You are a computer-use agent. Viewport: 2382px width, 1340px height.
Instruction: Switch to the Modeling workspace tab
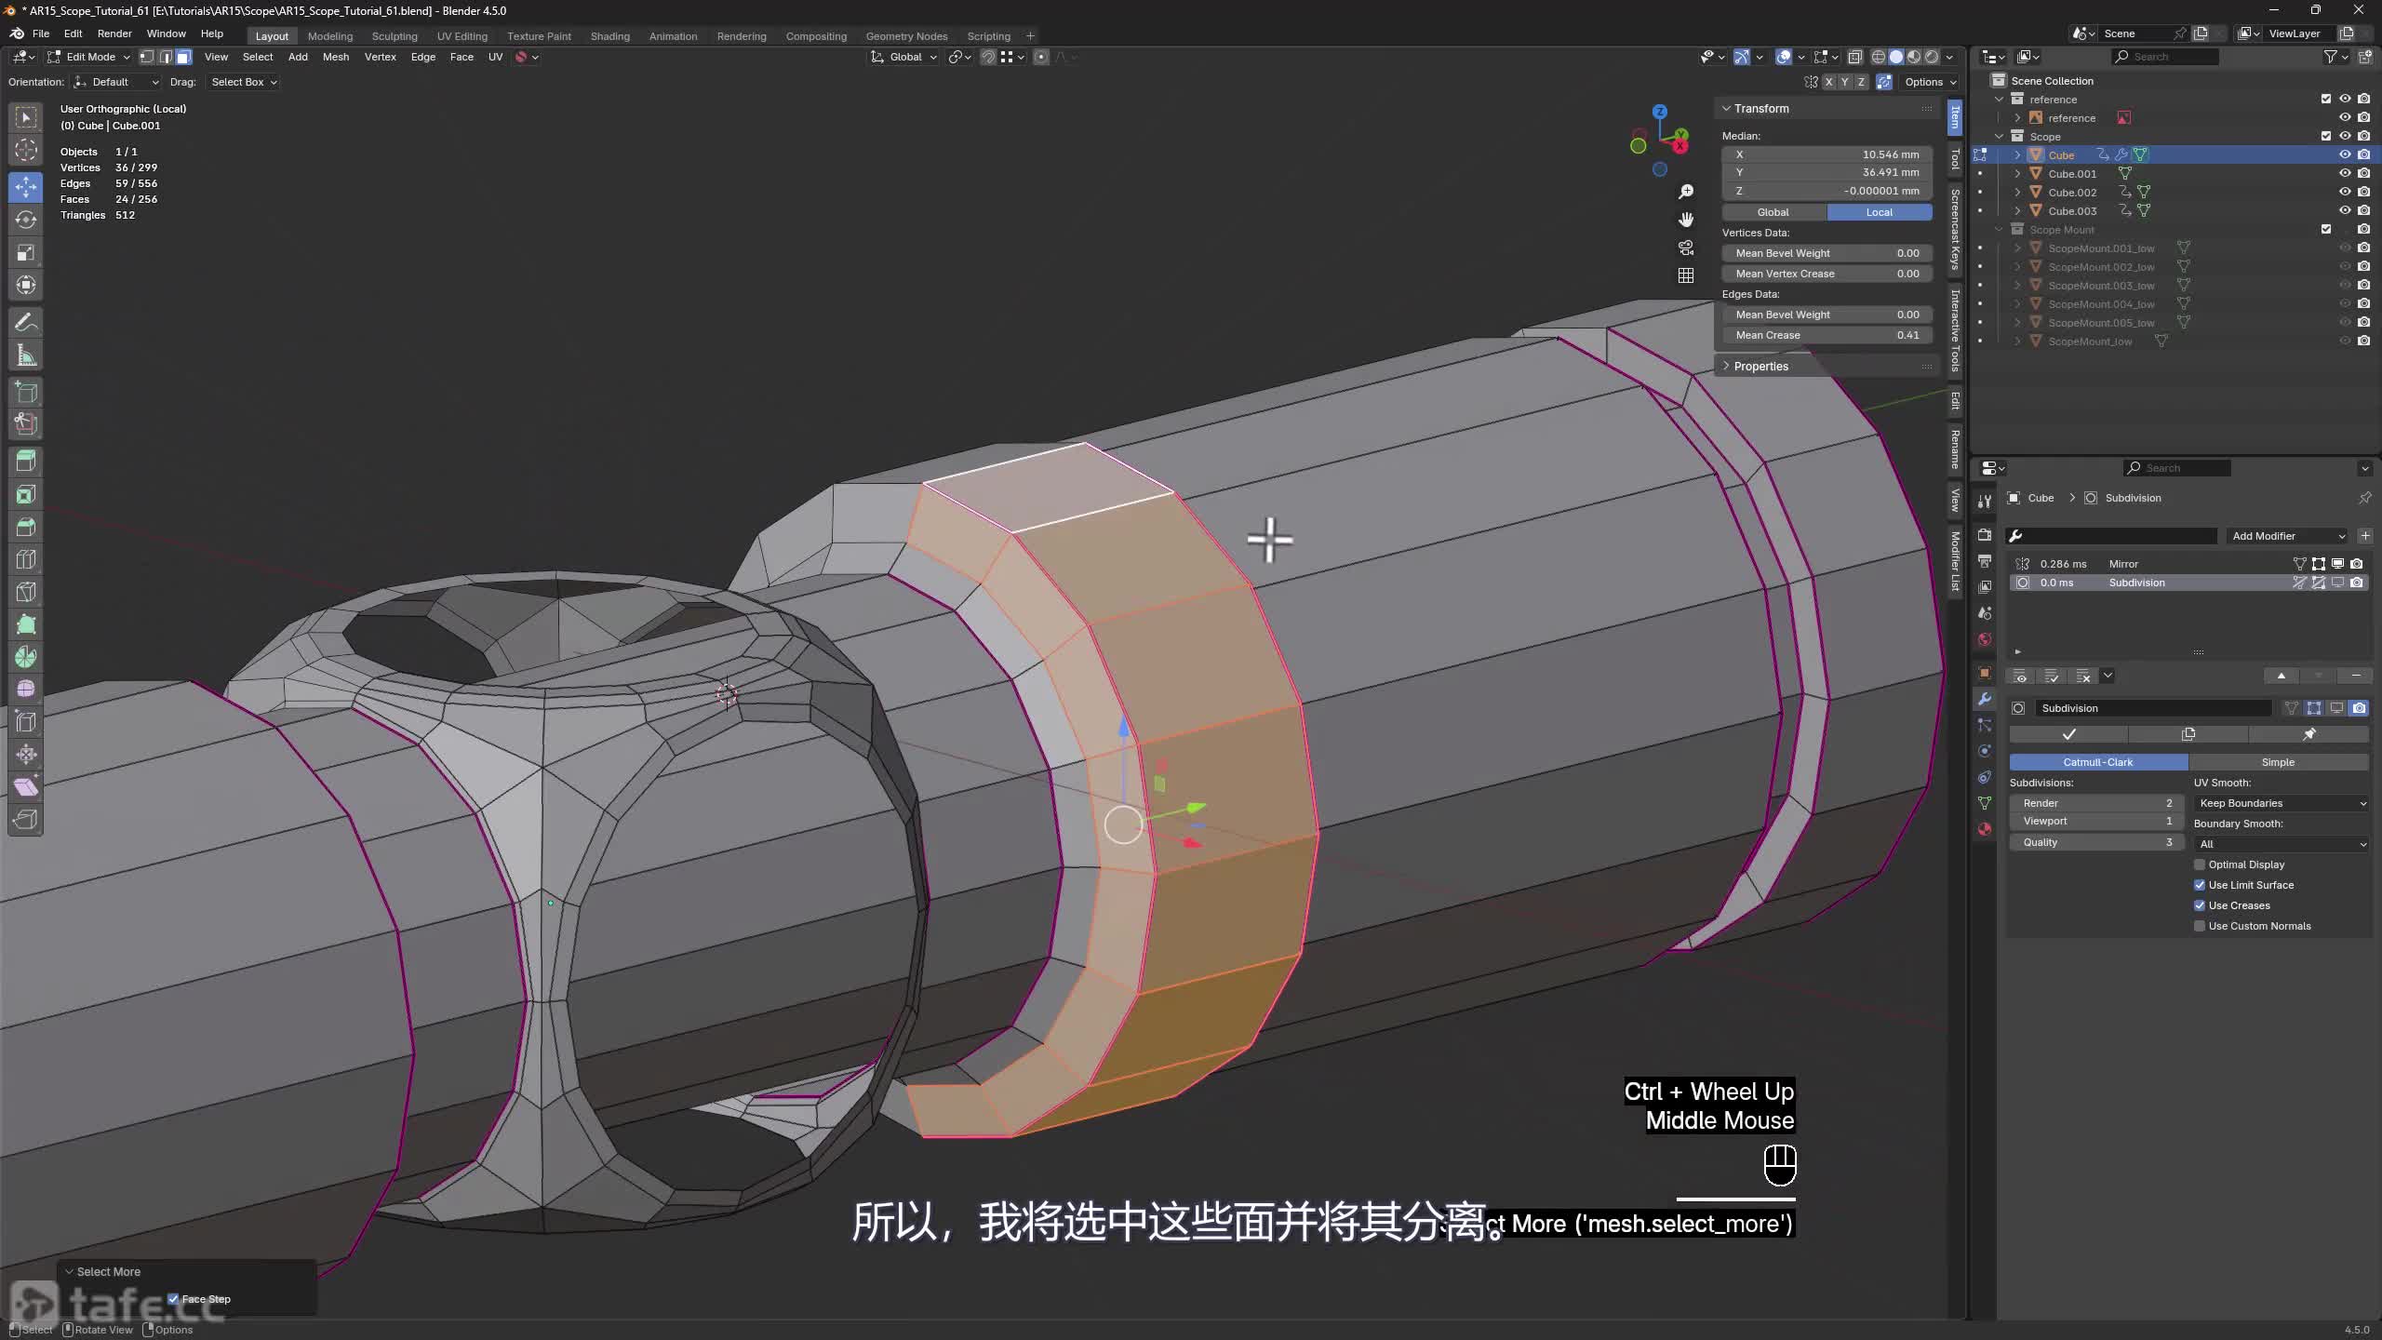point(330,36)
